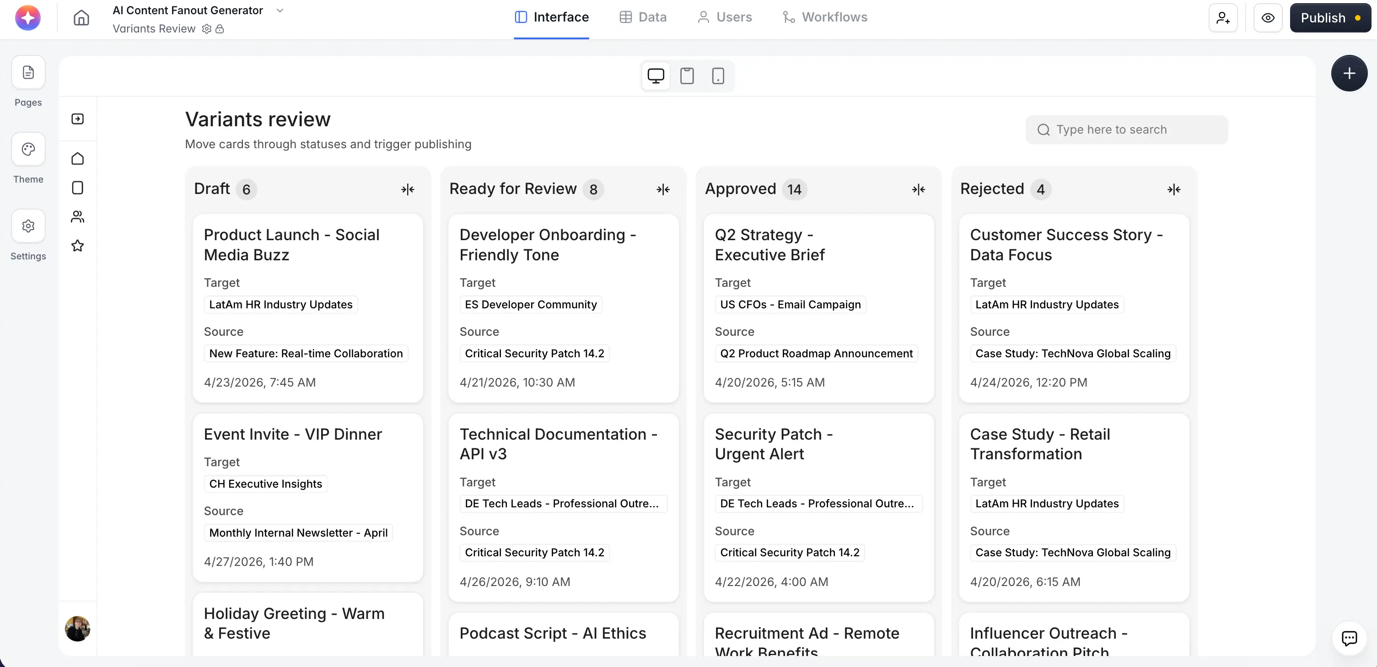The width and height of the screenshot is (1377, 667).
Task: Toggle preview with the eye icon
Action: pyautogui.click(x=1268, y=18)
